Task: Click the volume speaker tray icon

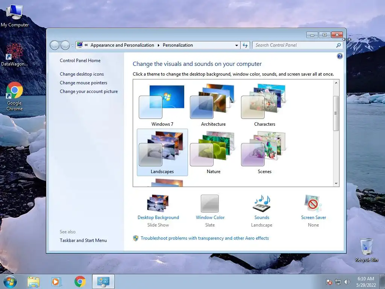Action: (347, 282)
